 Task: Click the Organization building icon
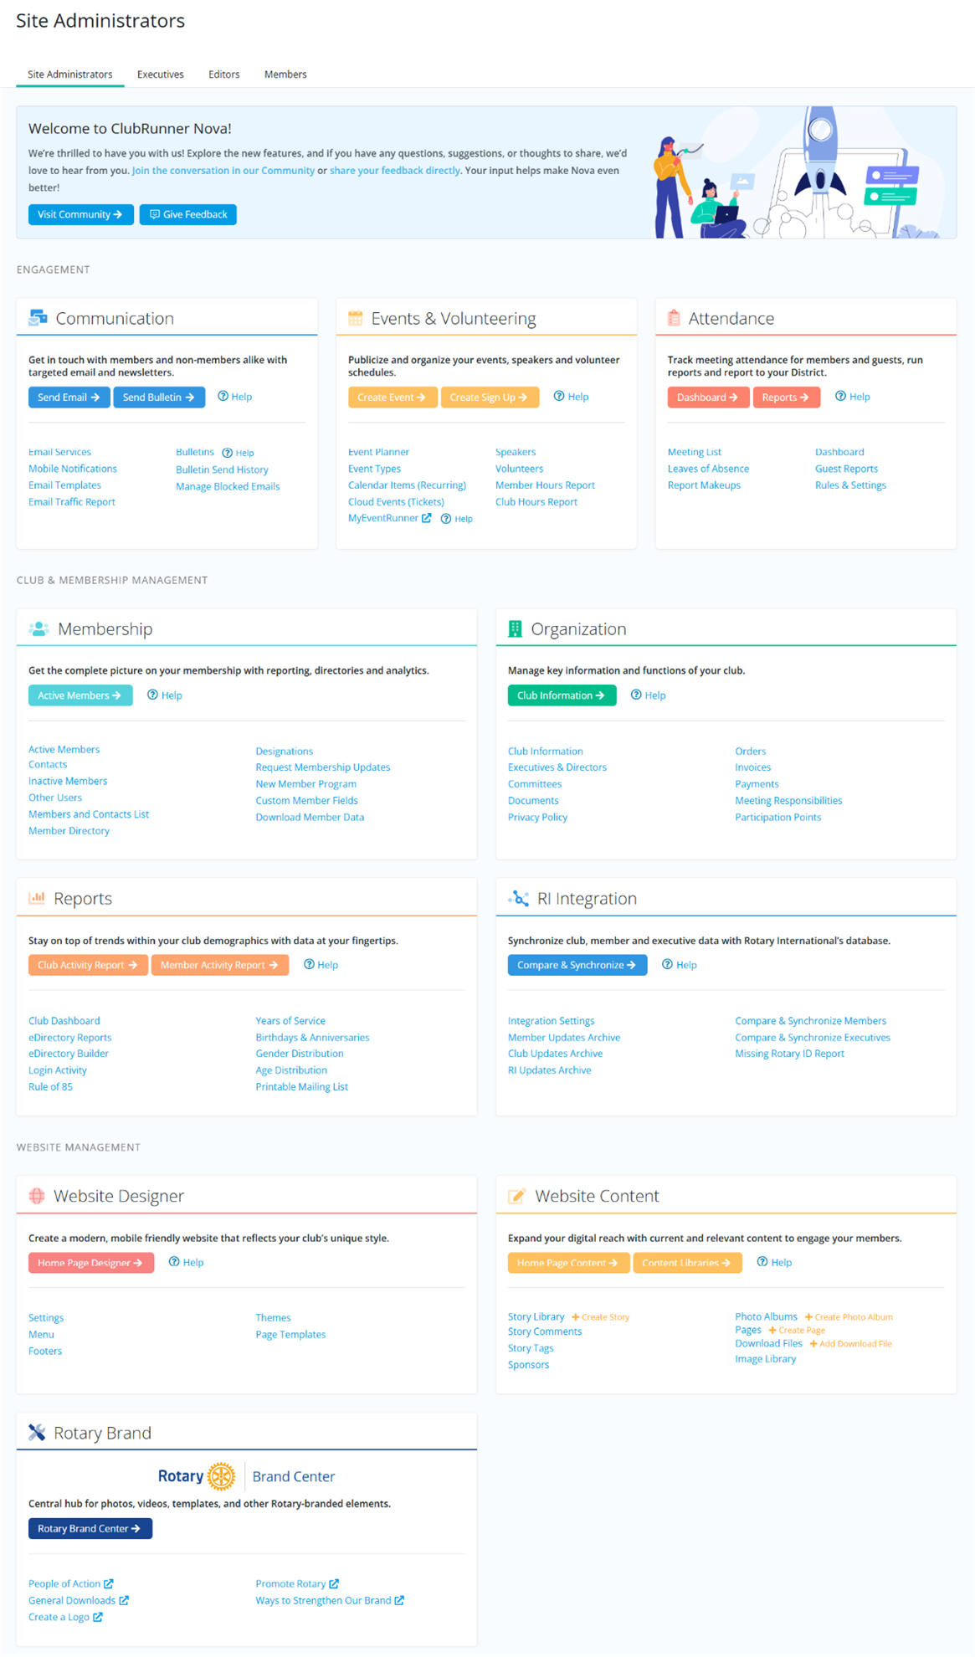[515, 629]
